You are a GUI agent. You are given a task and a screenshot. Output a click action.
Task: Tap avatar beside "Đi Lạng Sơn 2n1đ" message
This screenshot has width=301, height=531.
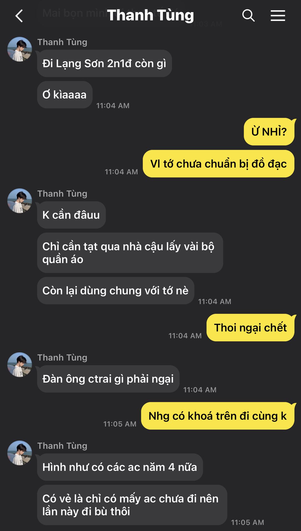click(20, 49)
